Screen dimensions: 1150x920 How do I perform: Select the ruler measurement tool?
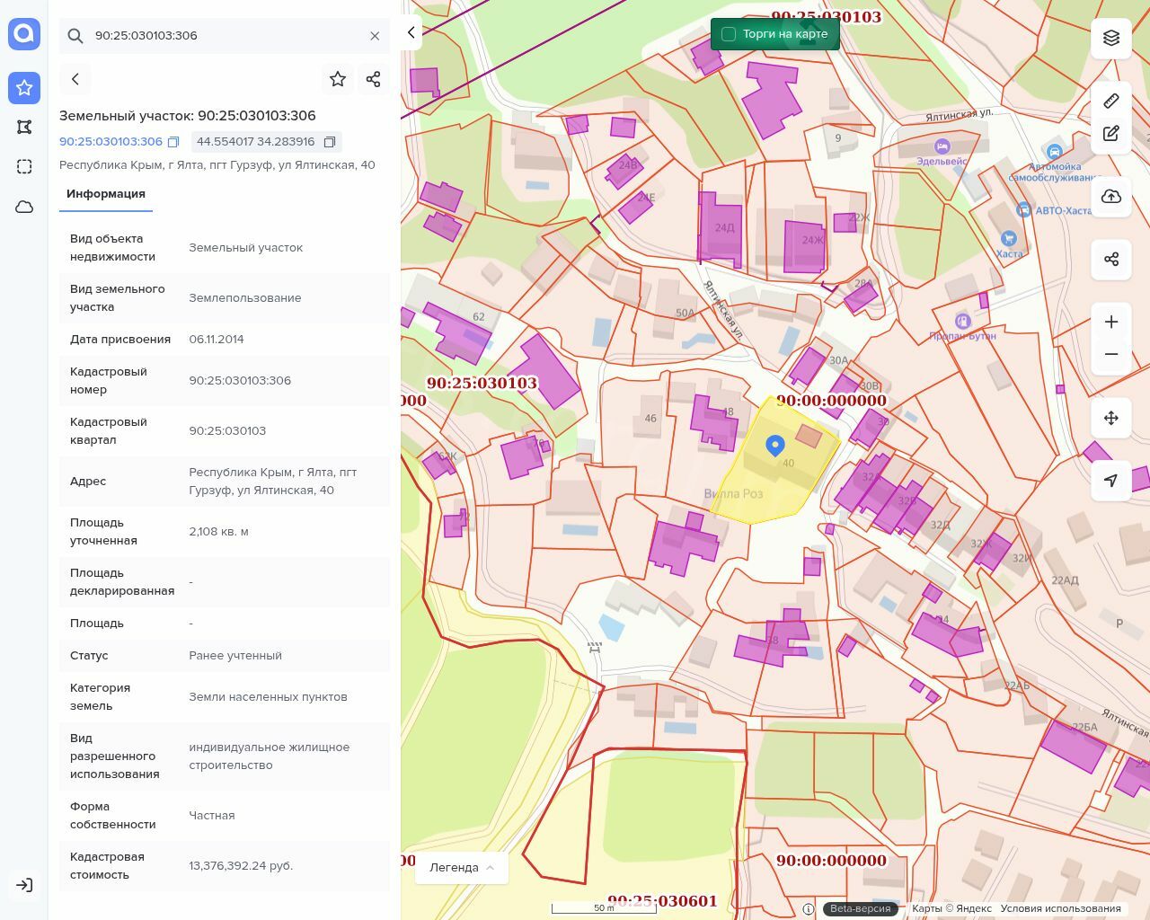coord(1111,101)
